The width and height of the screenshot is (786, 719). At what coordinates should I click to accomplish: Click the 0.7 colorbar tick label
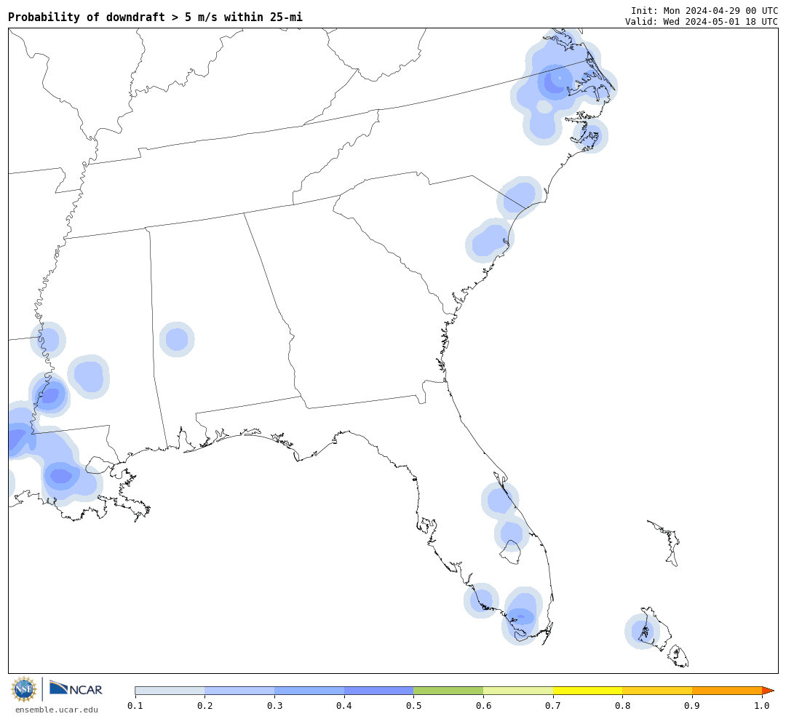tap(553, 705)
